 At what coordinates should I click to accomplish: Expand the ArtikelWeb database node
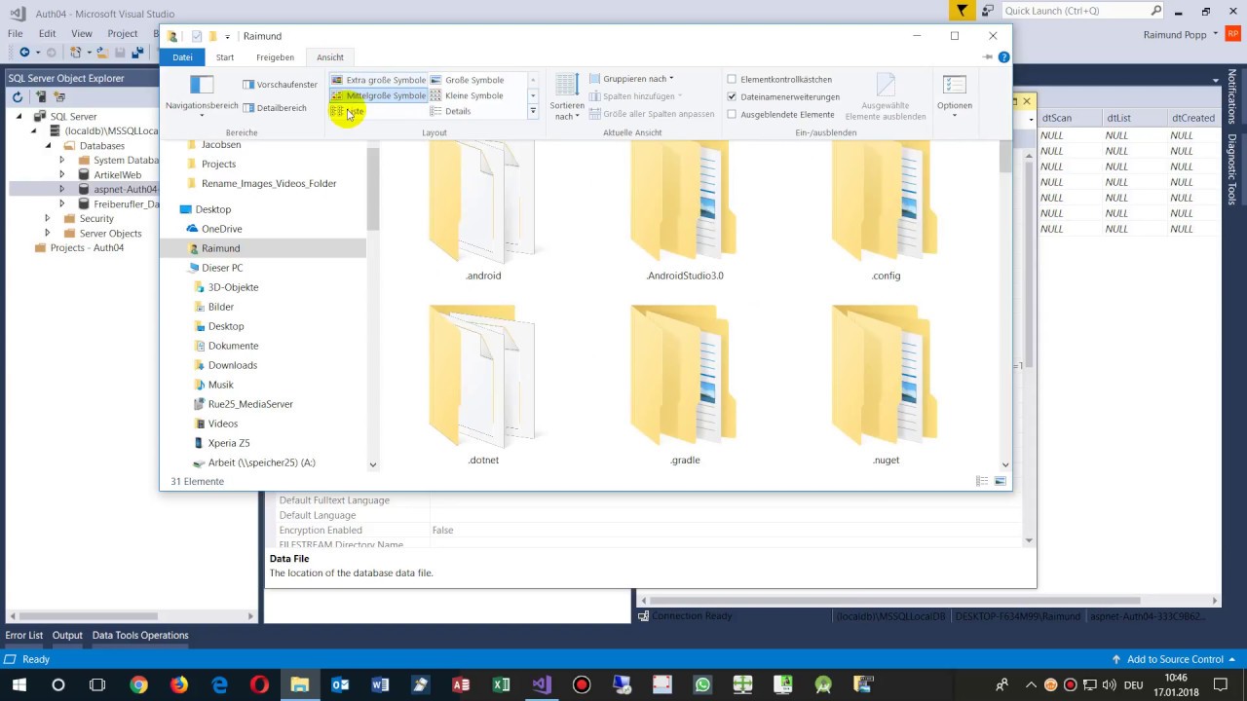pos(61,175)
